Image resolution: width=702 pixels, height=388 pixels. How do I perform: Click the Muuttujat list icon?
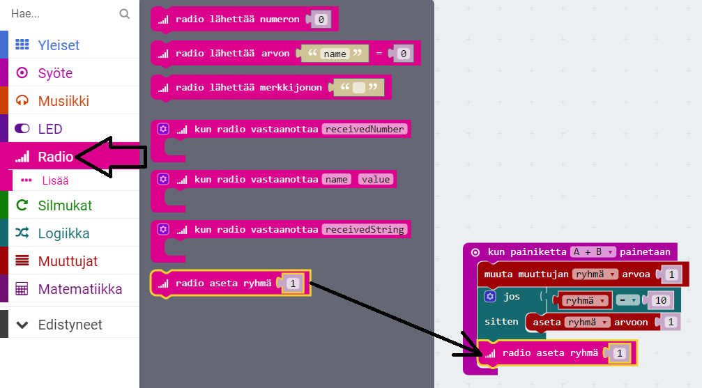pos(22,261)
